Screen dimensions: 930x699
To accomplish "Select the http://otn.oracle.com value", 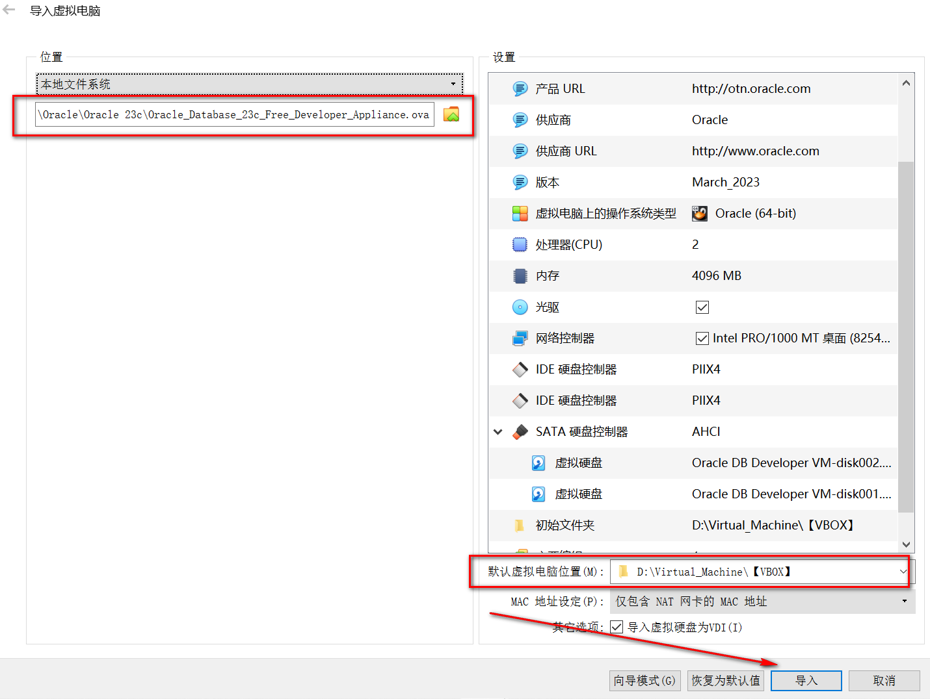I will coord(751,89).
